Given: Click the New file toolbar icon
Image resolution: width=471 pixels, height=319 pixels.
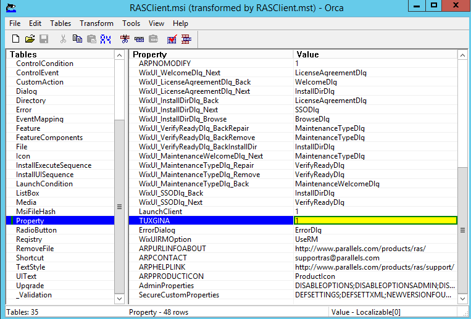Looking at the screenshot, I should 16,39.
